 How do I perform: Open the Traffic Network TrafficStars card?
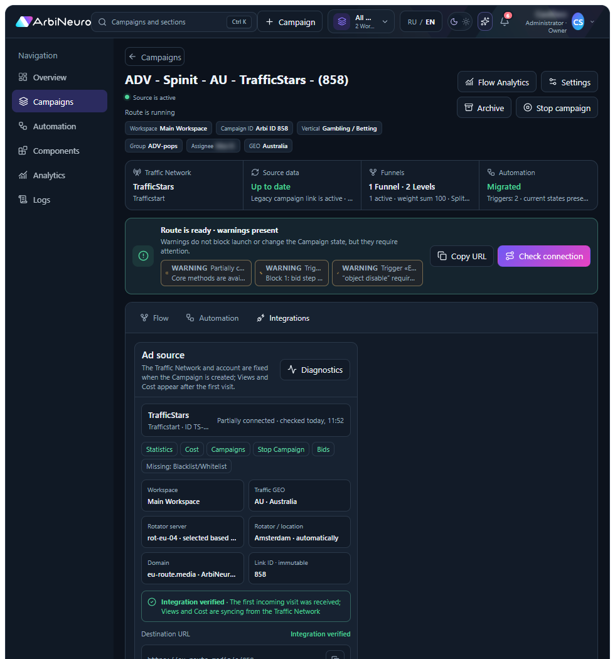pyautogui.click(x=184, y=185)
